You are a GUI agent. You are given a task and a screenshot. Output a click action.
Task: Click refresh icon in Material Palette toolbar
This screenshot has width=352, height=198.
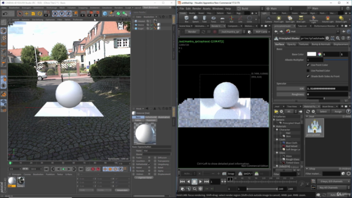click(308, 112)
